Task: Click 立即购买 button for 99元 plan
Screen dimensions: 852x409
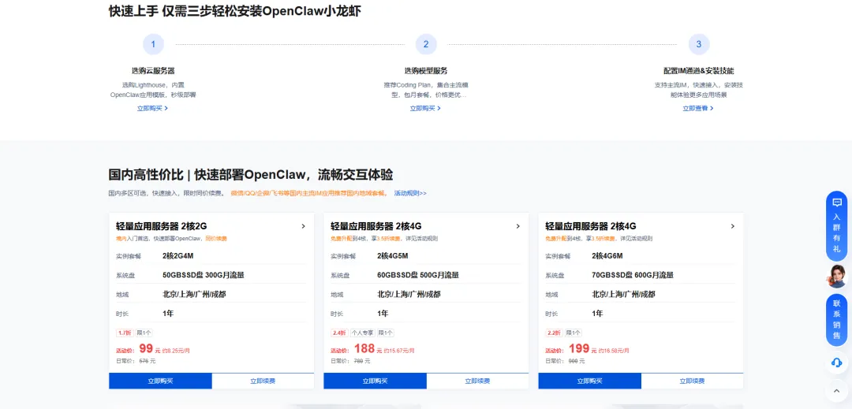Action: pyautogui.click(x=160, y=381)
